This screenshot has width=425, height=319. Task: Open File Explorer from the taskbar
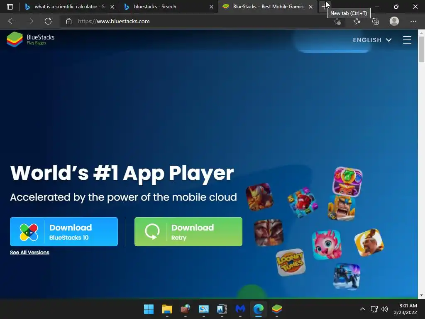pos(167,309)
